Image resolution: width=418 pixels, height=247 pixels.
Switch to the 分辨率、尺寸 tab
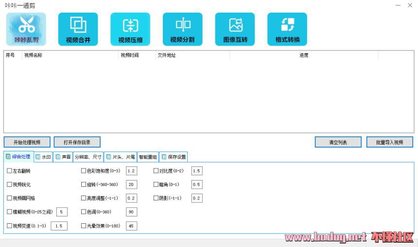coord(88,157)
